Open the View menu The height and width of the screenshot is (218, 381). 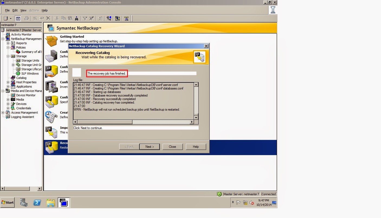click(x=23, y=10)
